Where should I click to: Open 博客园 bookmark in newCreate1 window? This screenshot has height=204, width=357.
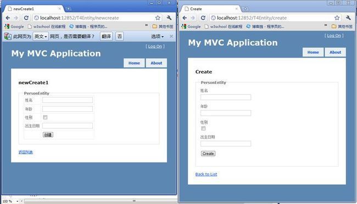pos(88,26)
